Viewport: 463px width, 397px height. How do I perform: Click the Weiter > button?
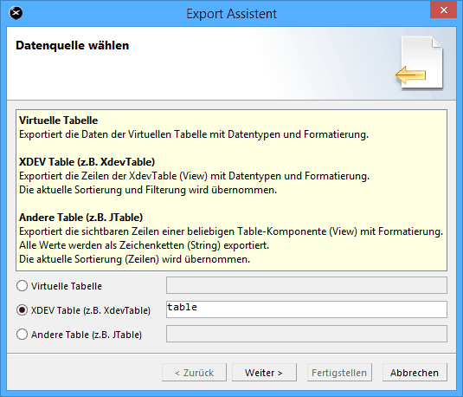(264, 373)
